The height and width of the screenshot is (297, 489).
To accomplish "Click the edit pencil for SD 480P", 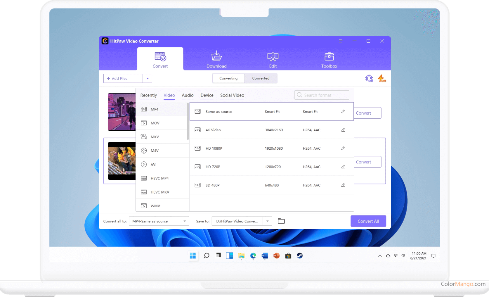I will point(343,185).
